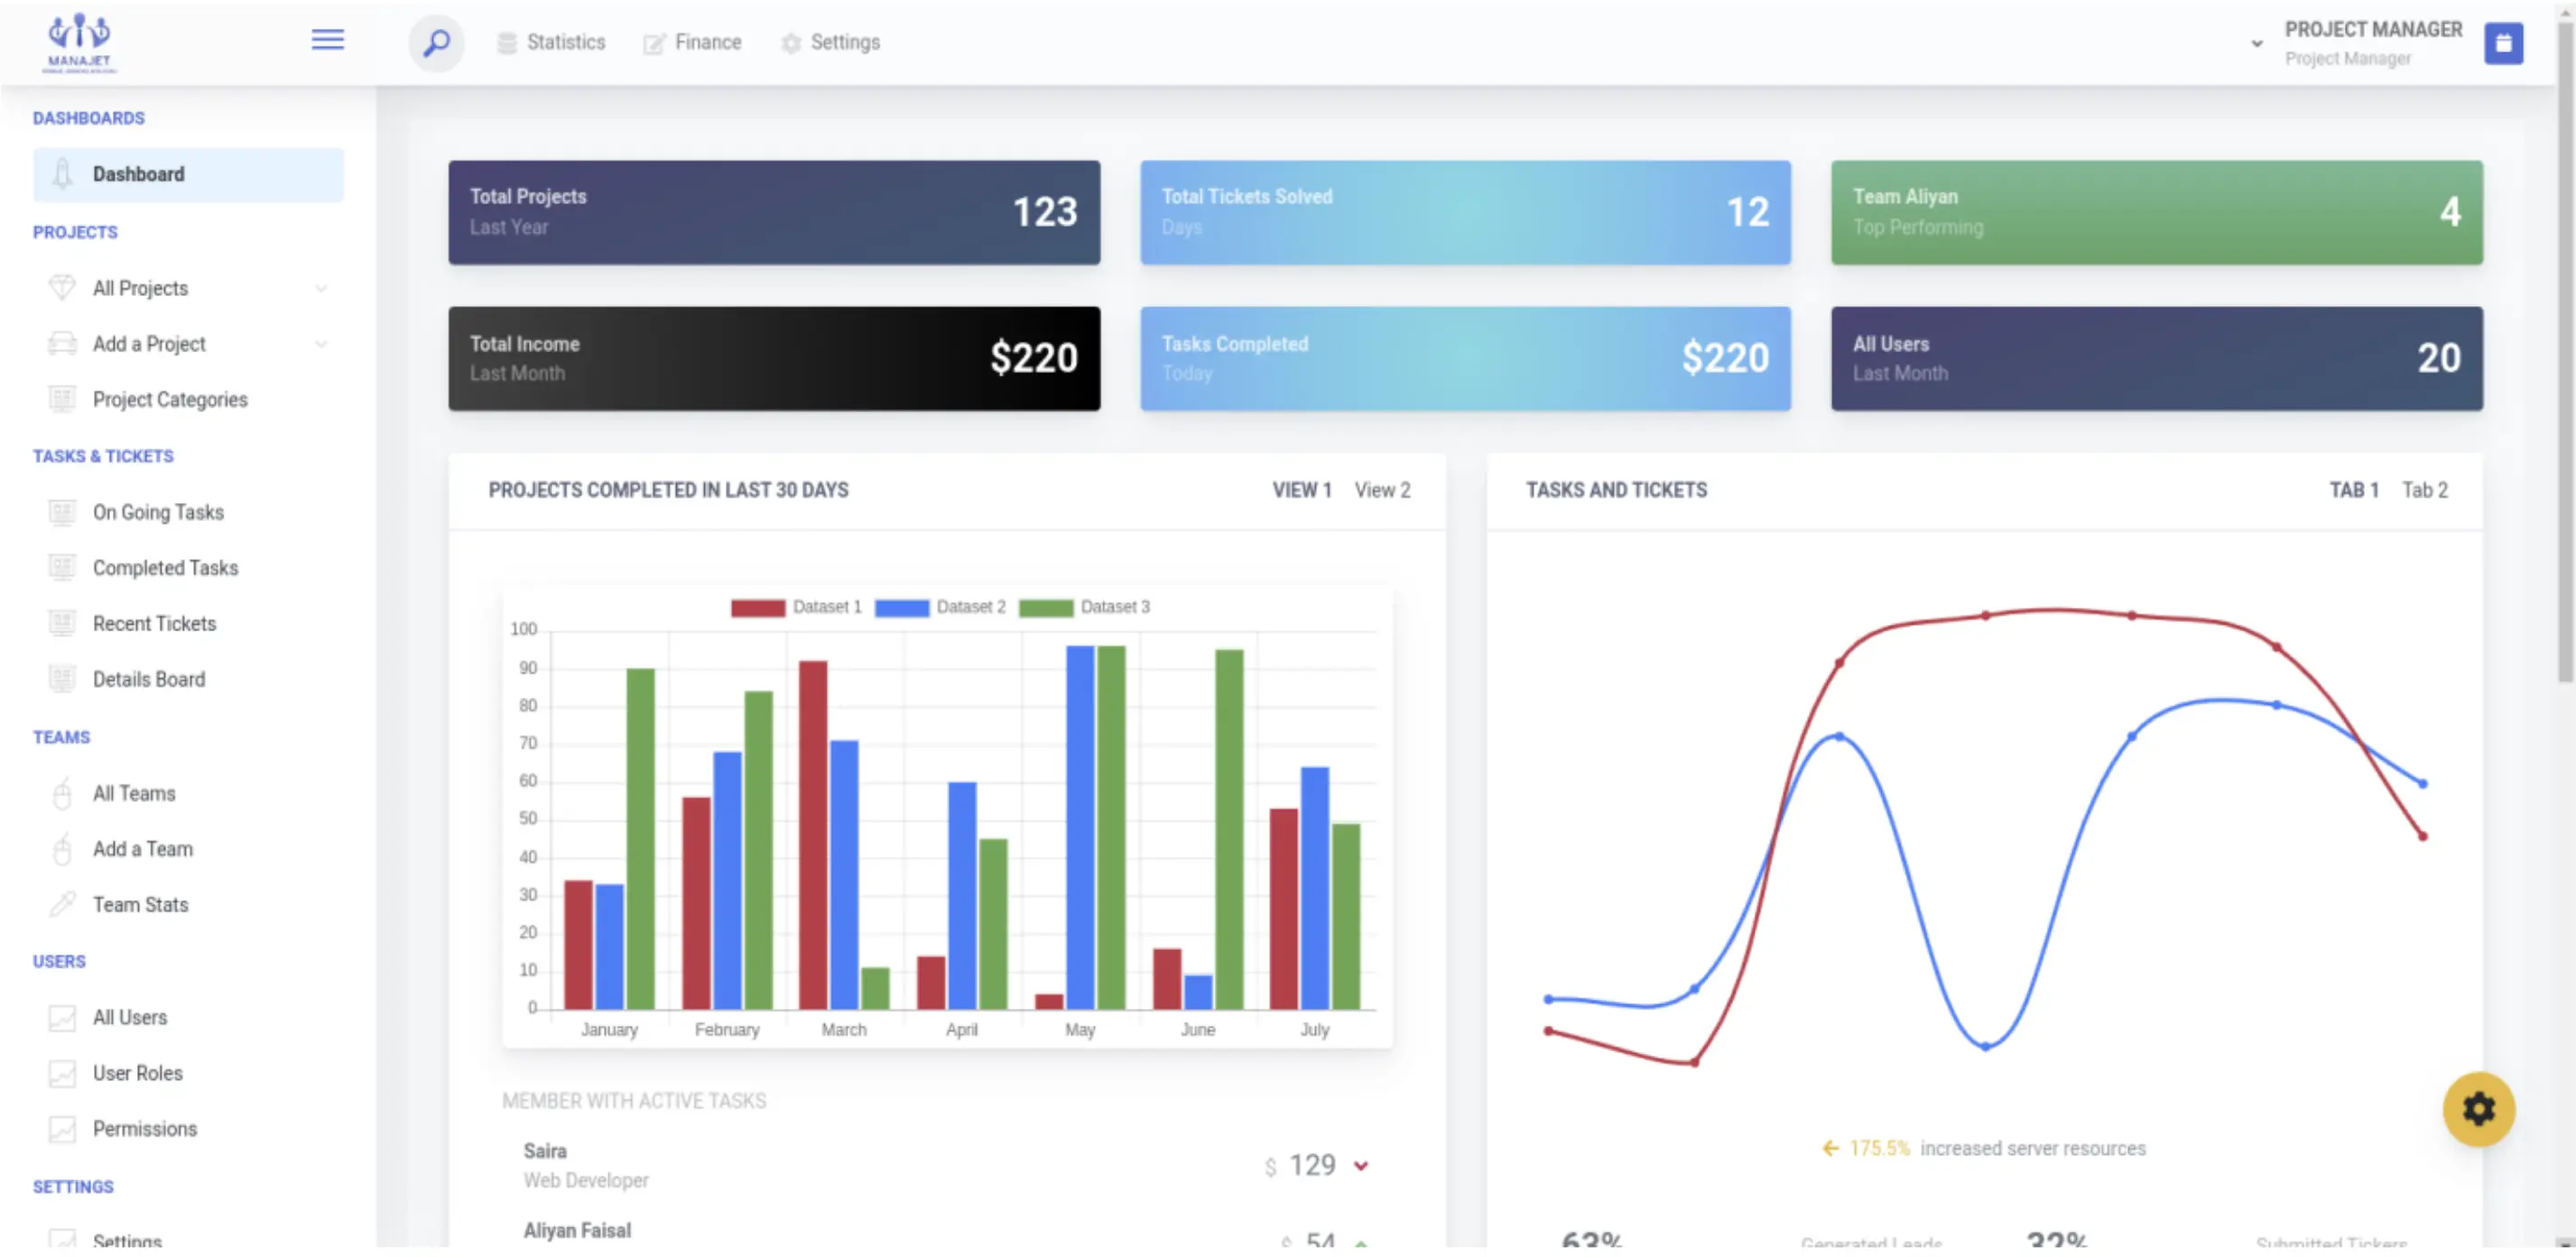Toggle the hamburger menu icon

pos(327,40)
